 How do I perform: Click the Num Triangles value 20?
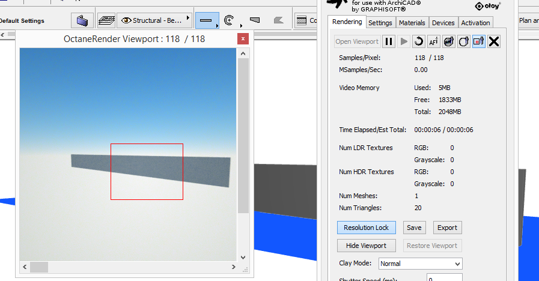418,208
